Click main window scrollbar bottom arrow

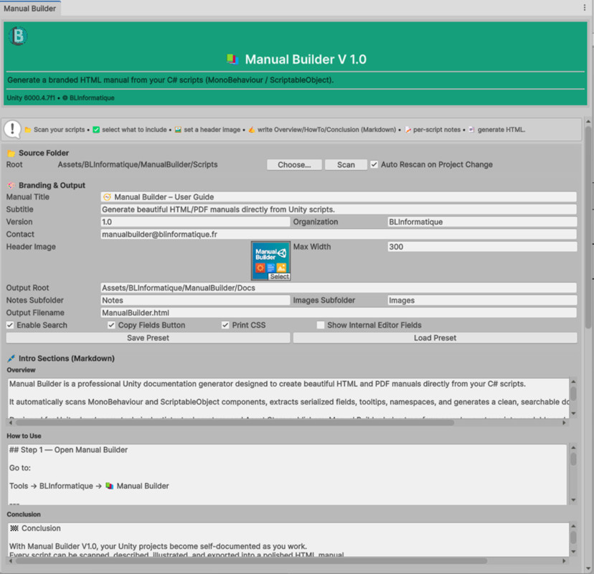(588, 568)
